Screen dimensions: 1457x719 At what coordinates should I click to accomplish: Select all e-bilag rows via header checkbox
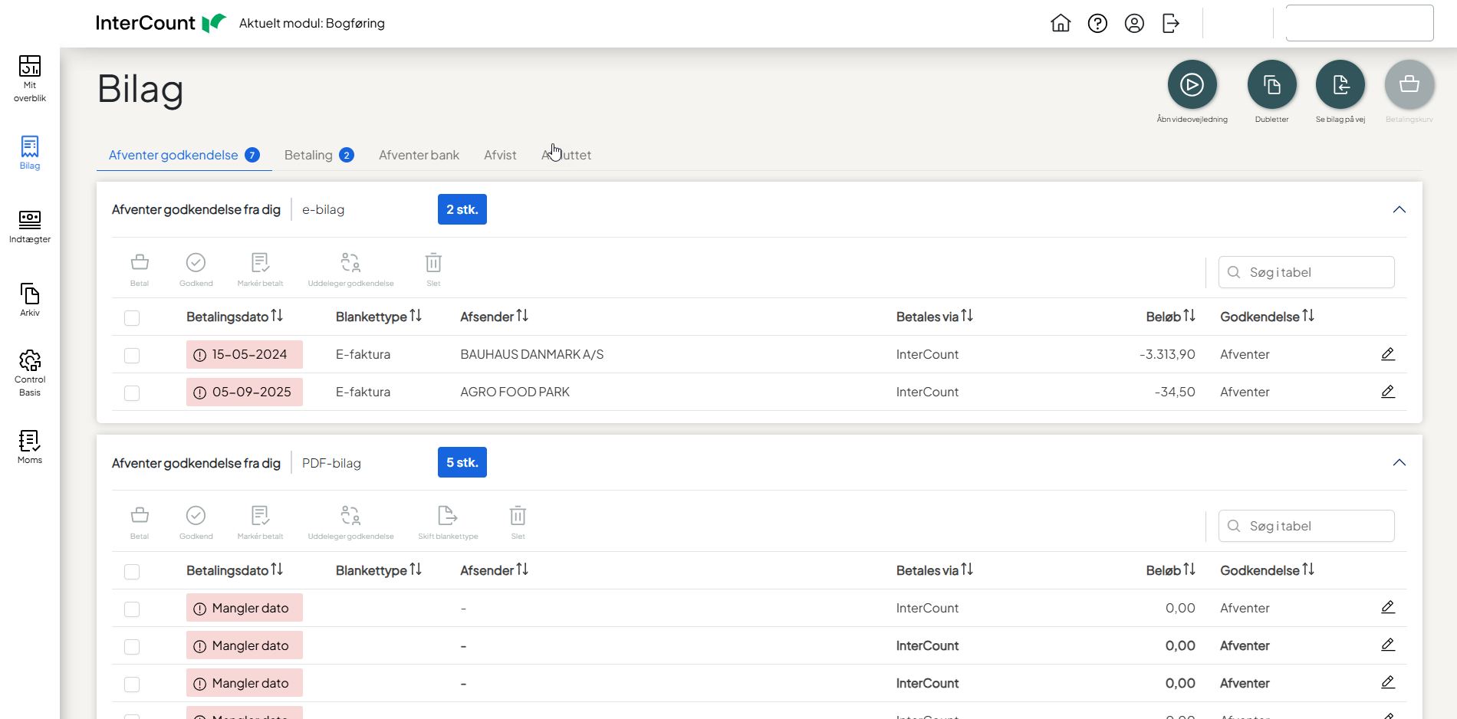132,318
